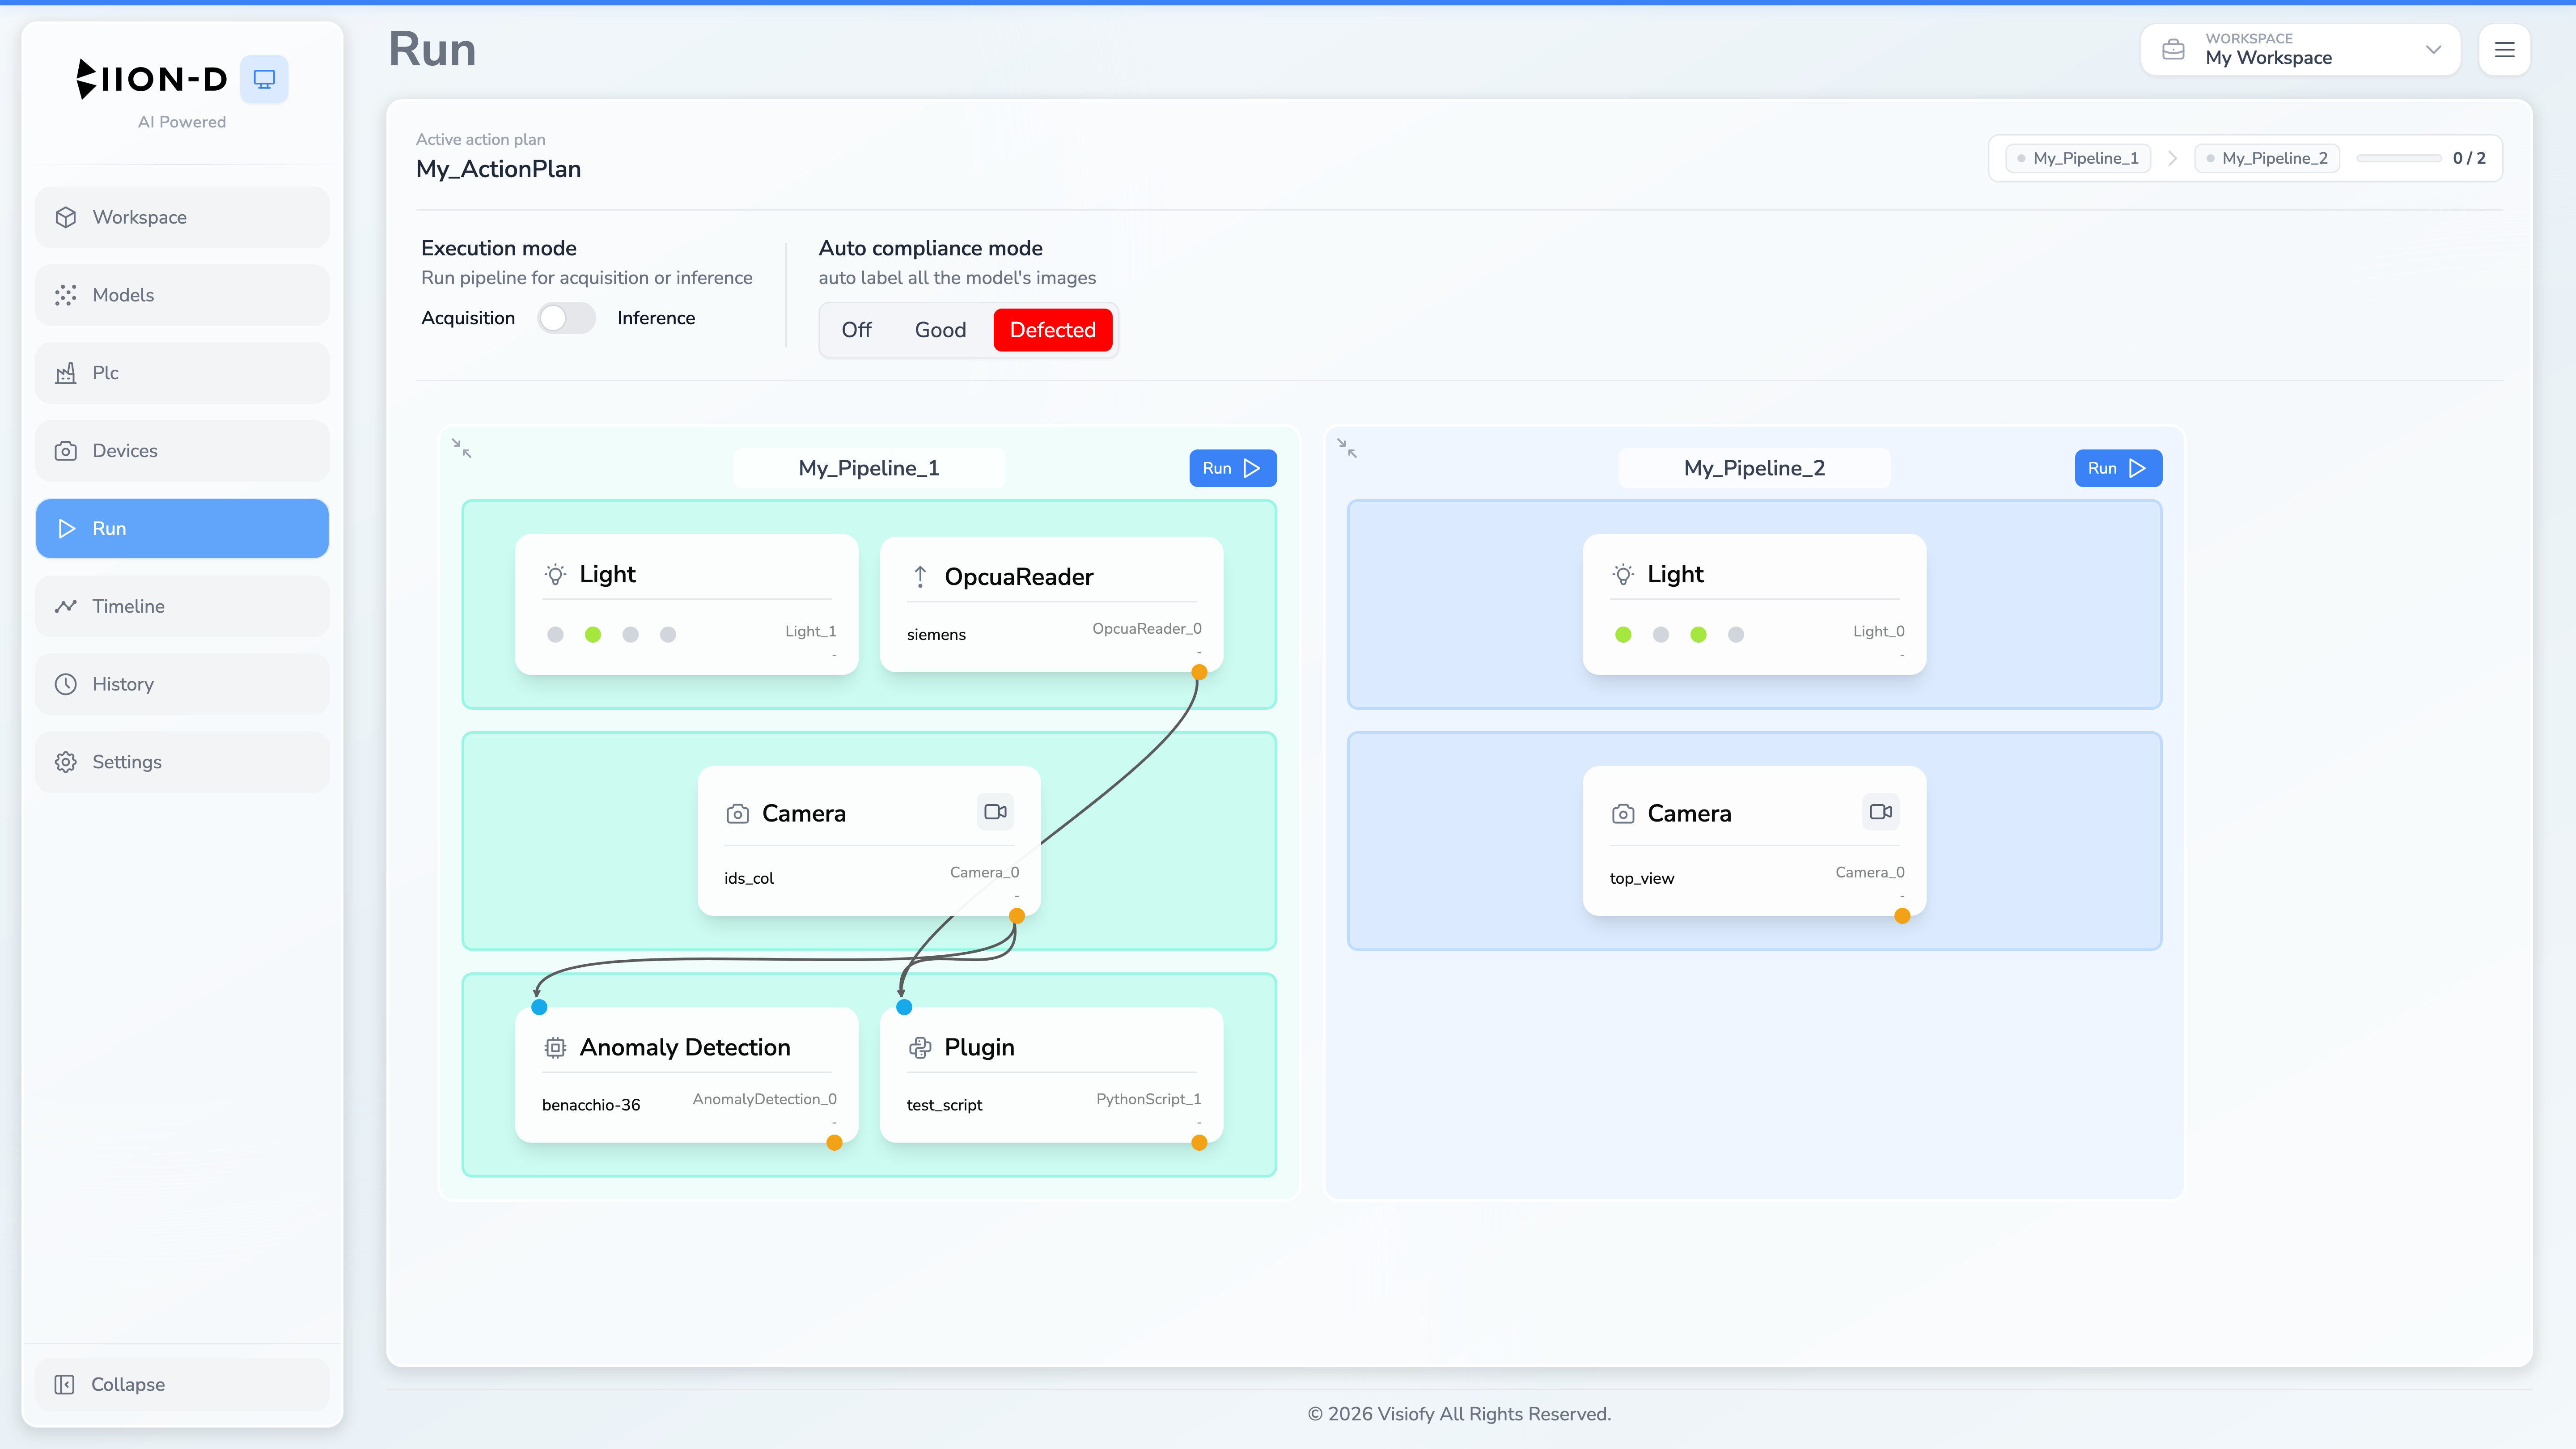2576x1449 pixels.
Task: Click the My_Pipeline_1 title field
Action: point(869,468)
